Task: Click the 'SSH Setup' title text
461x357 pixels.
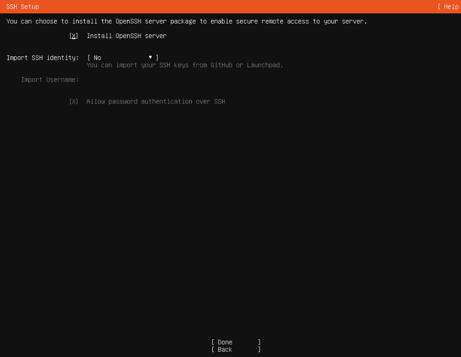Action: pyautogui.click(x=23, y=6)
